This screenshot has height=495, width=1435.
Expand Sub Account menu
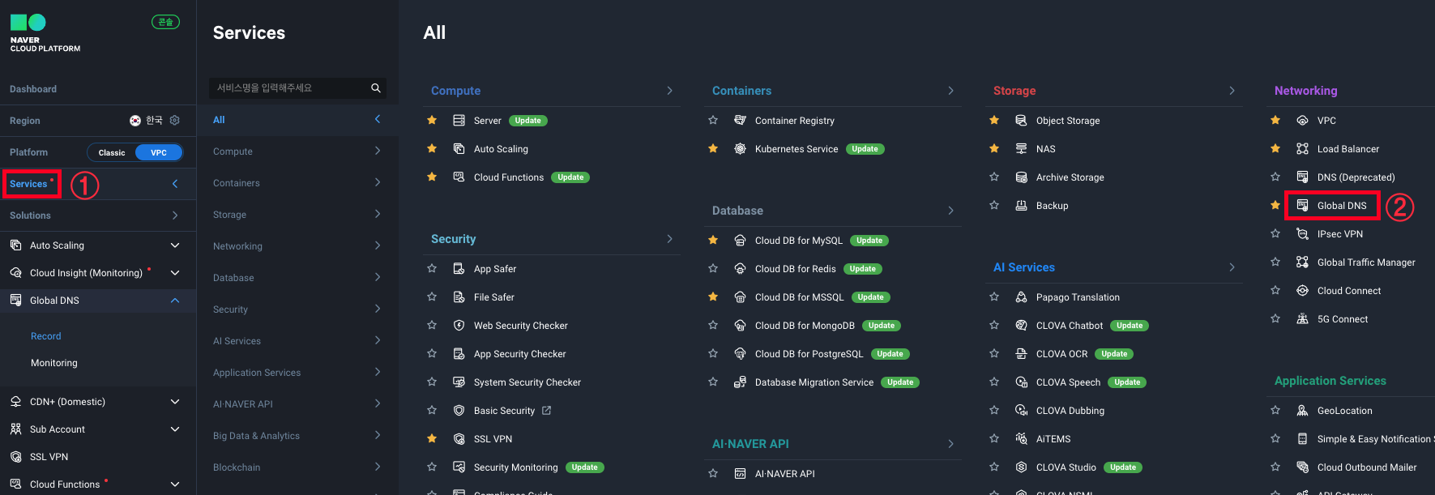(175, 429)
